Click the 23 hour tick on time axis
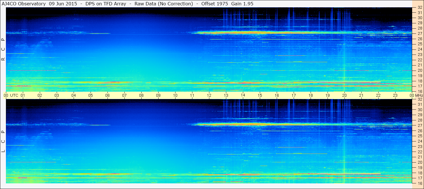Viewport: 424px width, 189px height. (395, 95)
